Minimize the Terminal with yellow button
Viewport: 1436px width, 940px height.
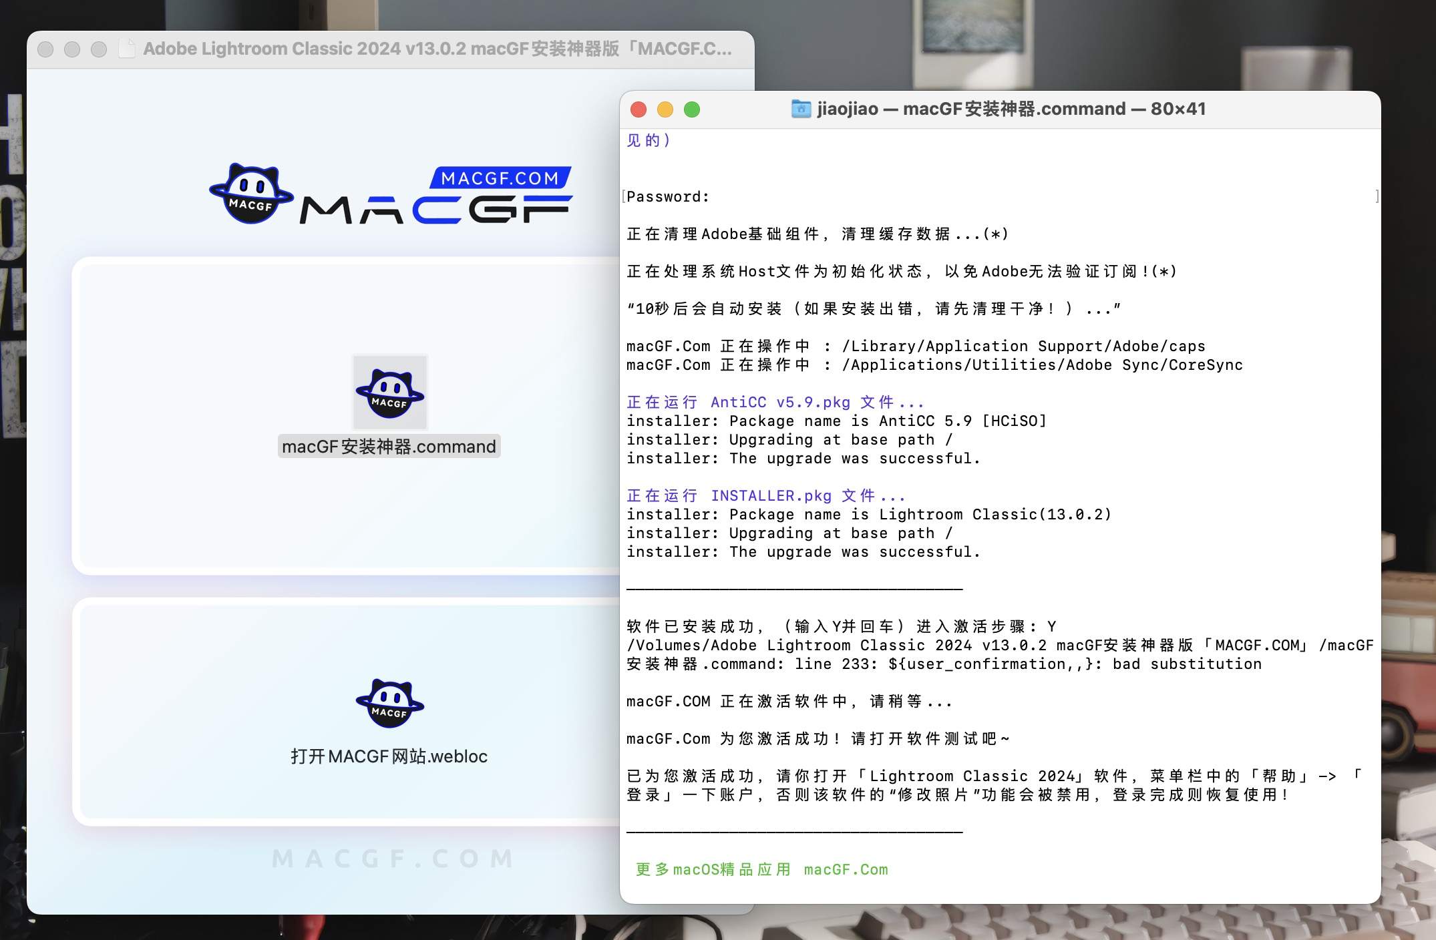pyautogui.click(x=666, y=109)
